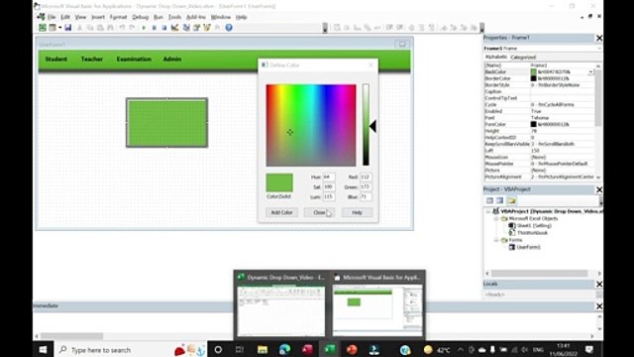Collapse the VBAProject tree node
This screenshot has height=357, width=634.
point(488,211)
